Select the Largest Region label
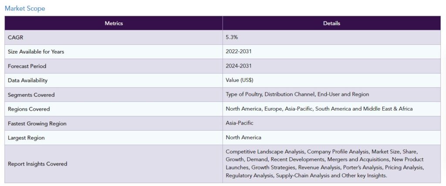This screenshot has width=446, height=186. tap(26, 138)
